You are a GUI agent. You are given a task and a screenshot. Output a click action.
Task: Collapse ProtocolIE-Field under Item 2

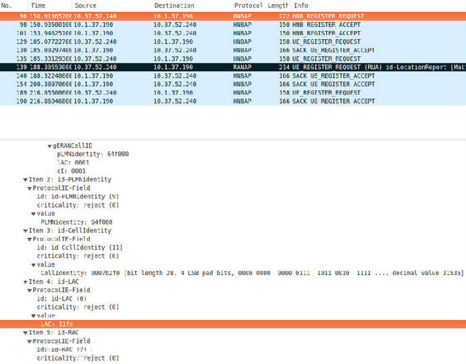30,188
